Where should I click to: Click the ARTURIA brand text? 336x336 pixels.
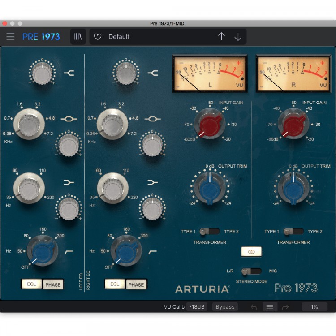(202, 289)
